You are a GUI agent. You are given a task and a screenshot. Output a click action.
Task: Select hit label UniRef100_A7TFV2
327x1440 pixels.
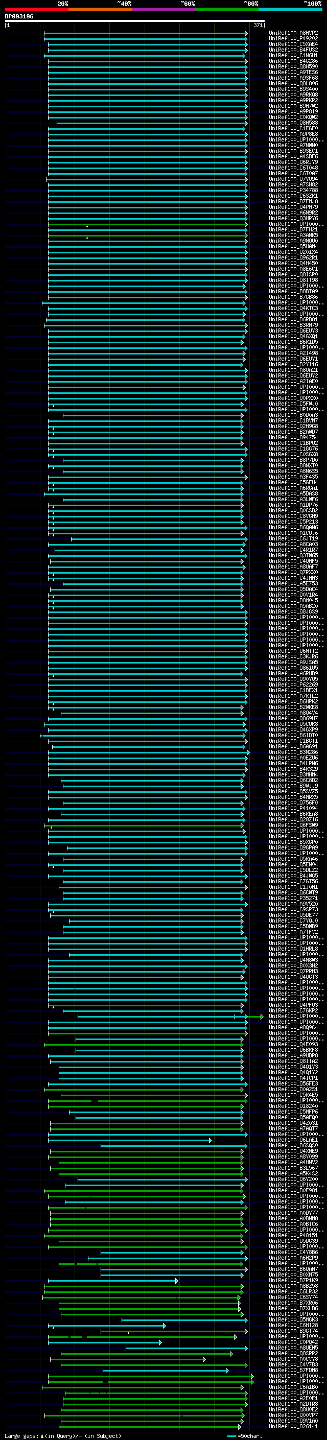(293, 932)
